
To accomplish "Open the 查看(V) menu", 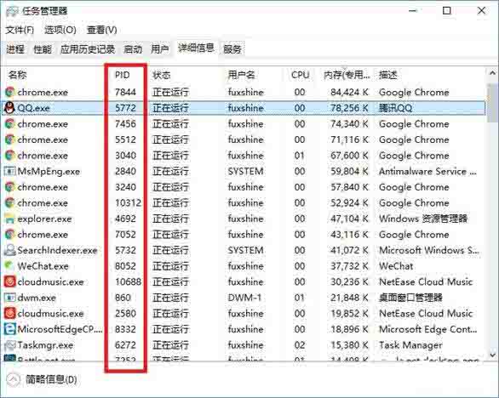I will click(102, 31).
